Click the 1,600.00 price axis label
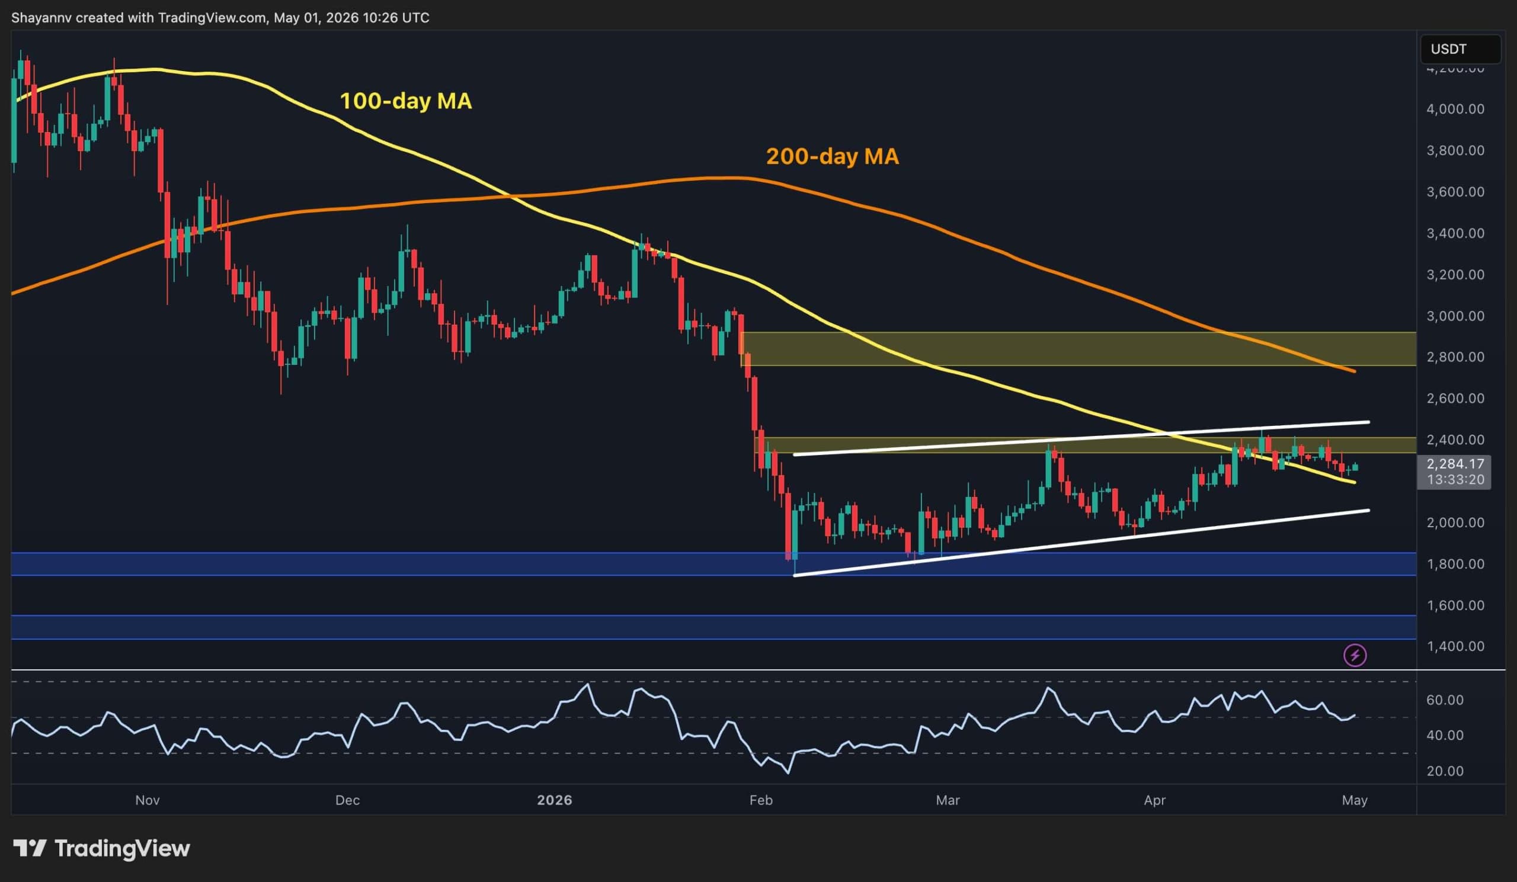Viewport: 1517px width, 882px height. [1455, 605]
